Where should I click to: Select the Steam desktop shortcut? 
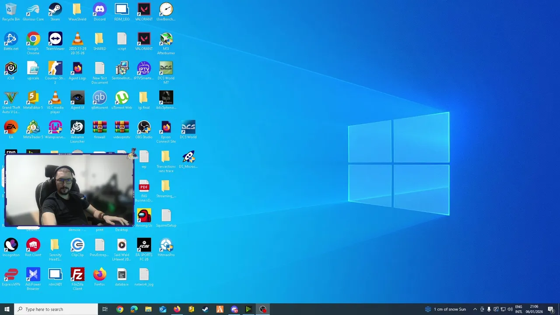tap(55, 12)
